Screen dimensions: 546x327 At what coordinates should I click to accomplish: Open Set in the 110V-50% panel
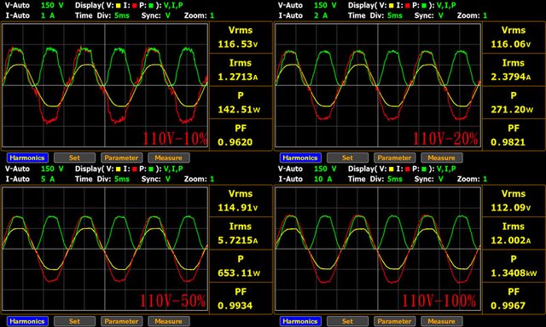click(x=74, y=321)
